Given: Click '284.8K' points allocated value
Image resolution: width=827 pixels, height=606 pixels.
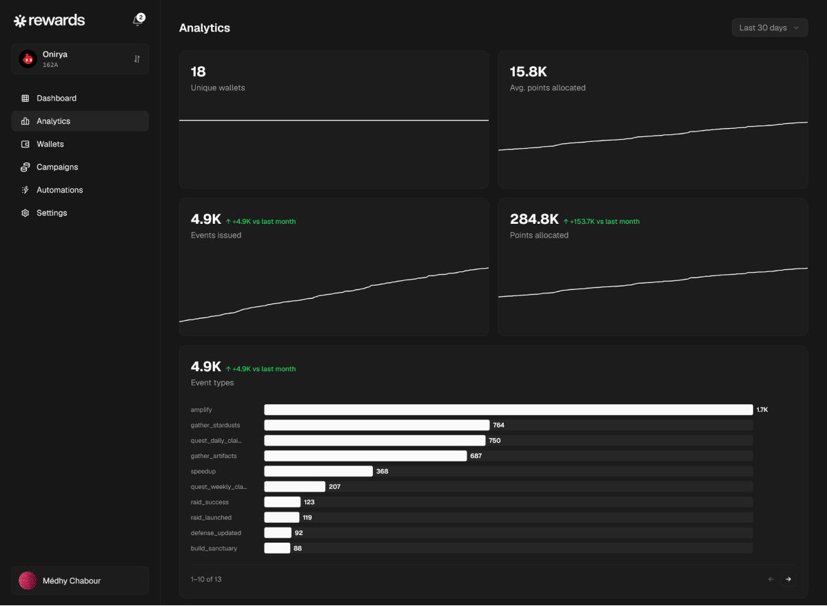Looking at the screenshot, I should [534, 219].
